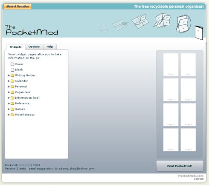Select the Front page slot
209x185 pixels.
point(171,65)
